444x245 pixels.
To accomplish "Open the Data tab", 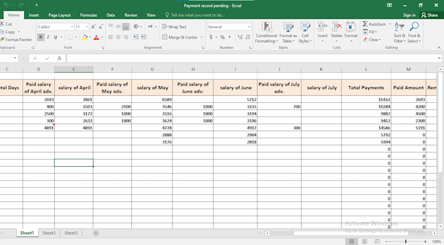I will click(x=110, y=15).
